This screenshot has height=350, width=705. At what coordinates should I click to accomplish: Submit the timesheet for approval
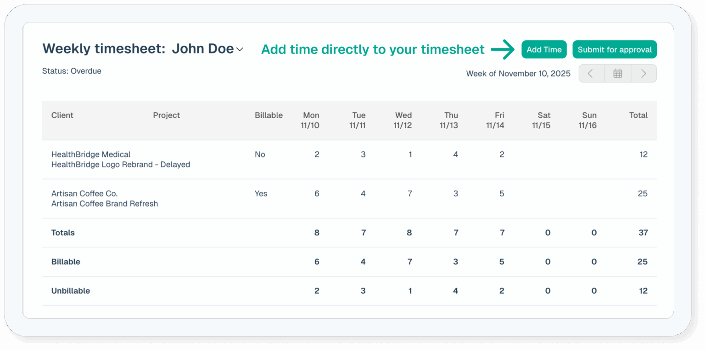click(x=615, y=49)
